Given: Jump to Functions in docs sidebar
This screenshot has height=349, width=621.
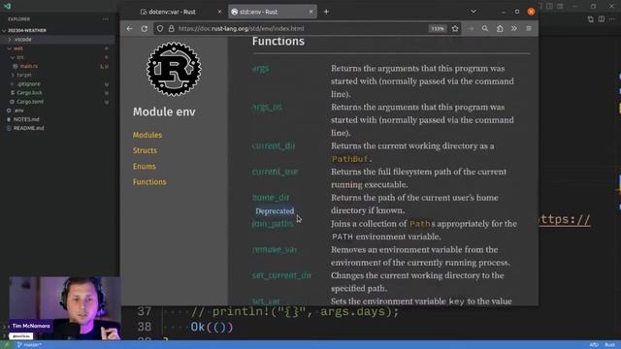Looking at the screenshot, I should 149,181.
